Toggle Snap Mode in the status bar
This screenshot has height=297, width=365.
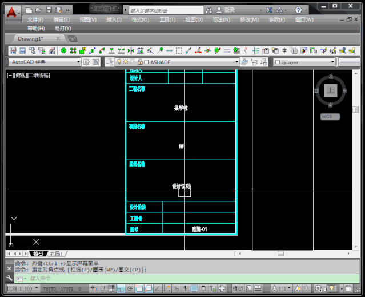pyautogui.click(x=102, y=288)
